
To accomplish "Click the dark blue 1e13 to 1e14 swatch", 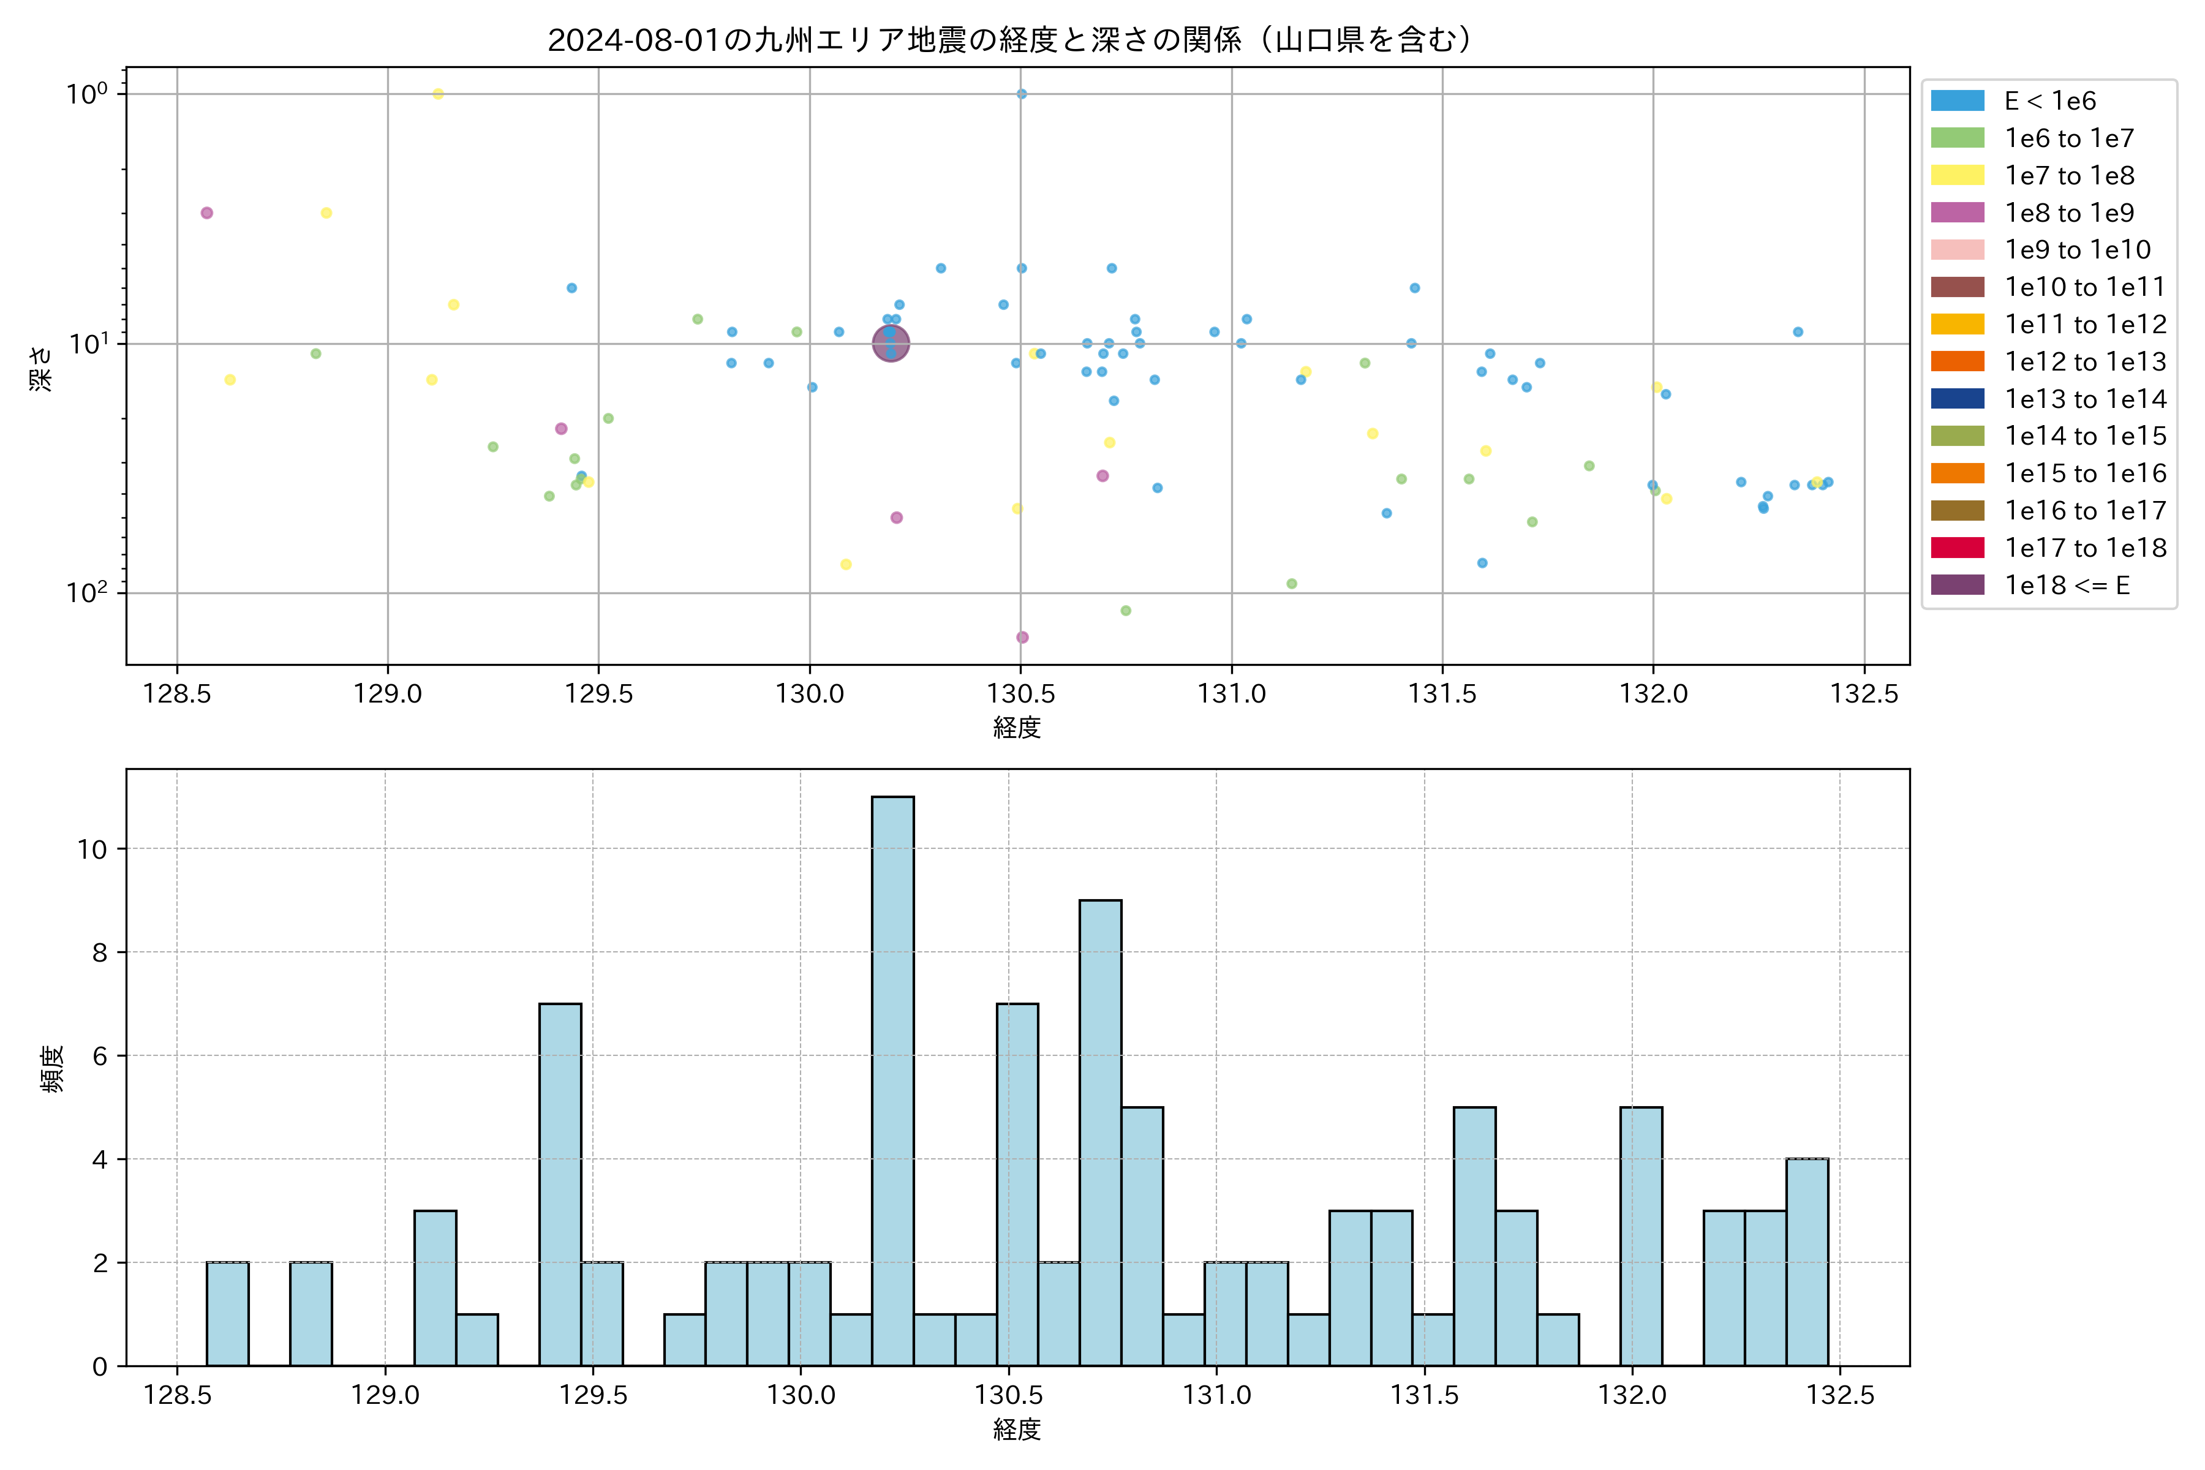I will pyautogui.click(x=1956, y=399).
